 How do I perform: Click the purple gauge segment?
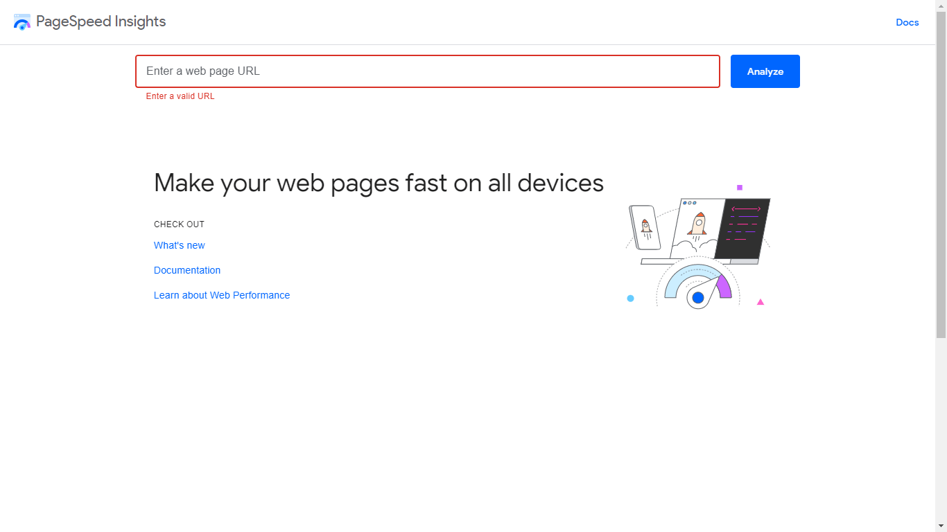coord(724,286)
